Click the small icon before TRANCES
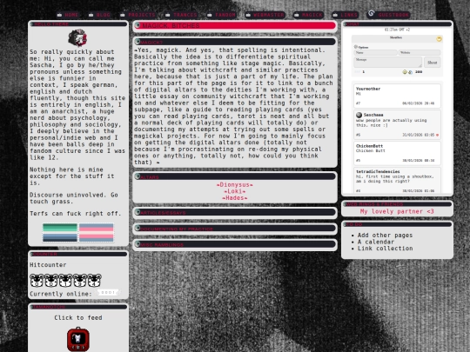 point(168,15)
